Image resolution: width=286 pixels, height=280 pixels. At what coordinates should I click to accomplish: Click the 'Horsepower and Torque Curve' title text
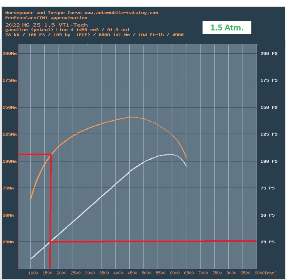coord(43,13)
